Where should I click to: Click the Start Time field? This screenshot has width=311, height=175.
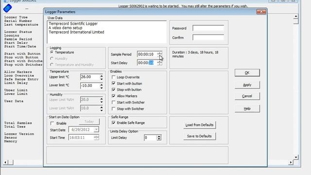tap(81, 138)
